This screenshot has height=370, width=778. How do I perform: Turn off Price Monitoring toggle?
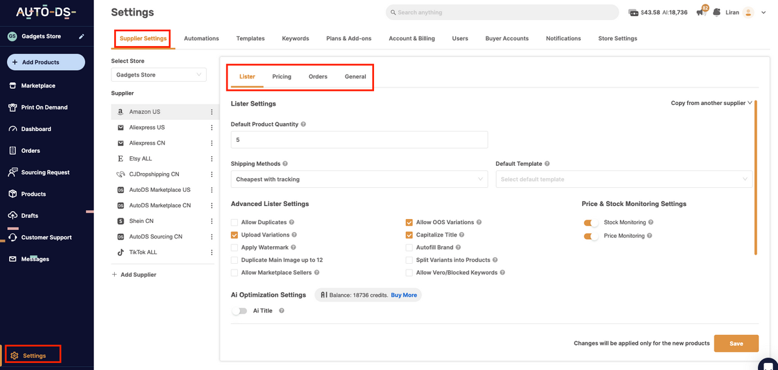(591, 237)
